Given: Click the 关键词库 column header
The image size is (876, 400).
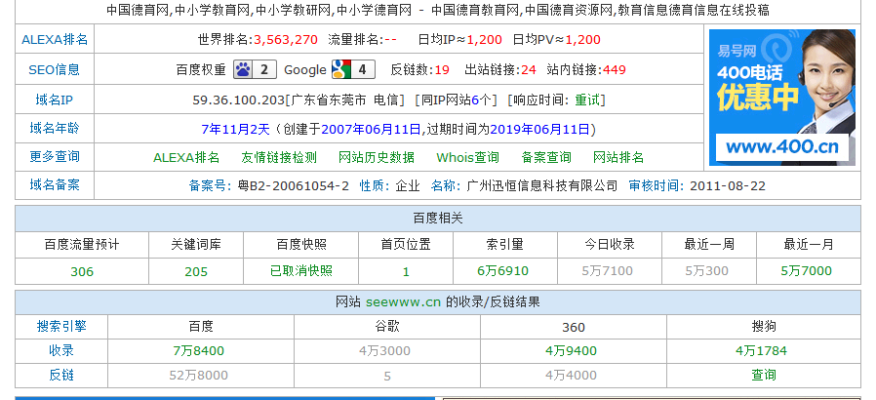Looking at the screenshot, I should (x=196, y=244).
